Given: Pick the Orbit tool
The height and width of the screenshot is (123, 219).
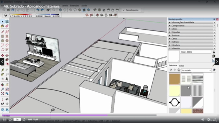Looking at the screenshot, I should click(2, 85).
